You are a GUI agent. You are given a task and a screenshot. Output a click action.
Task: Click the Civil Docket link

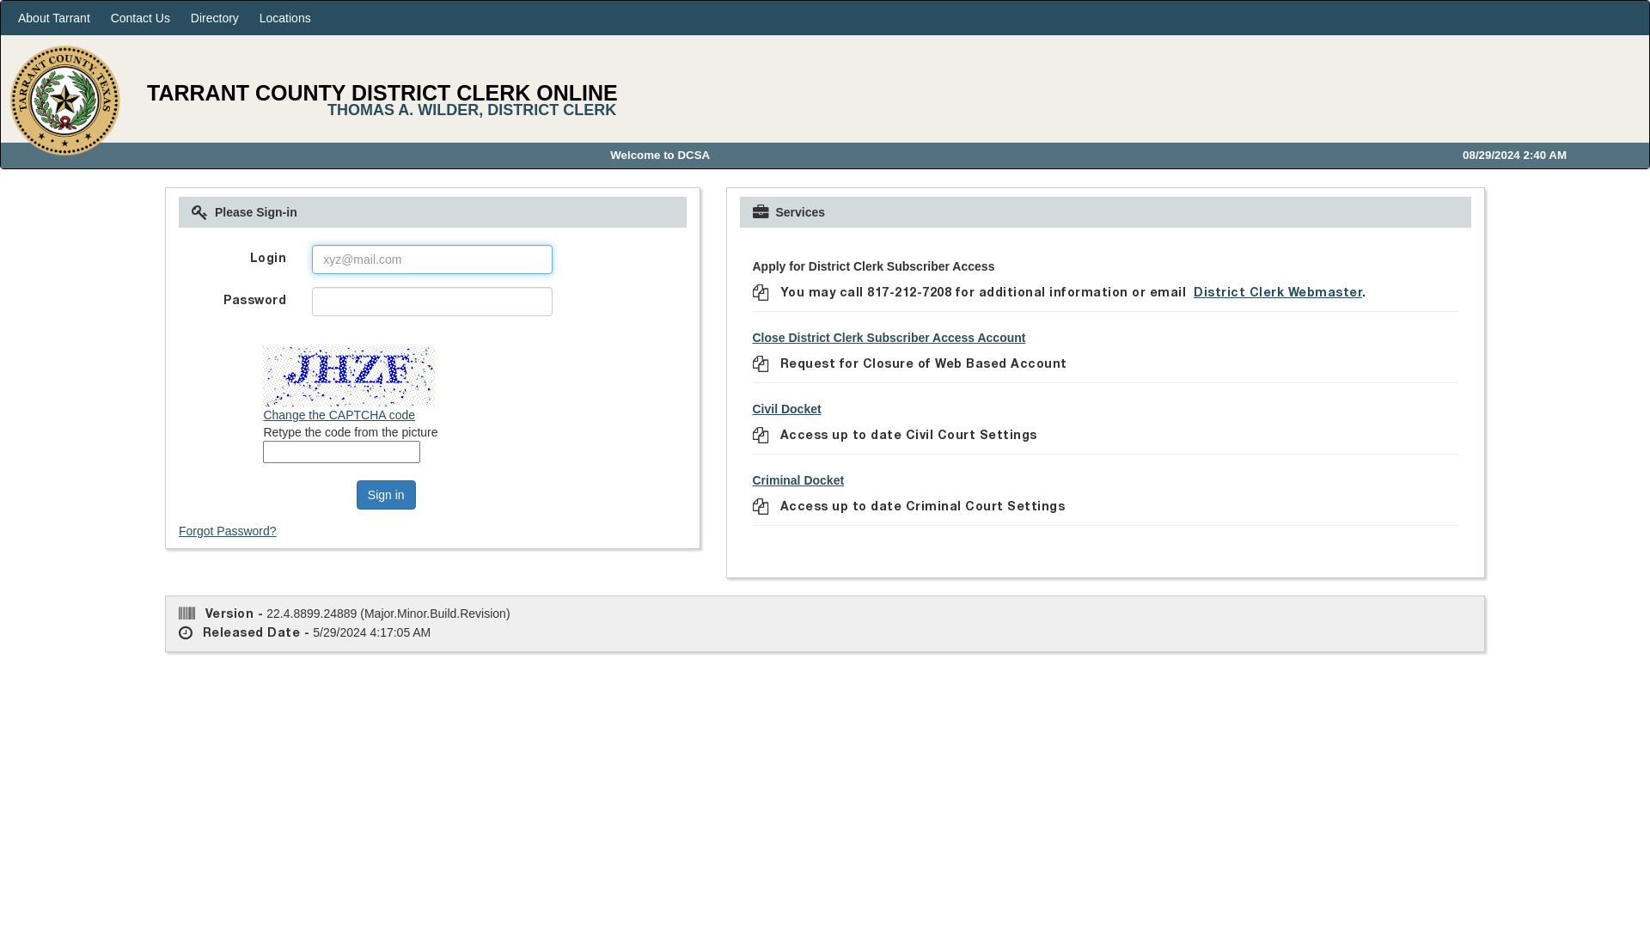pyautogui.click(x=786, y=408)
